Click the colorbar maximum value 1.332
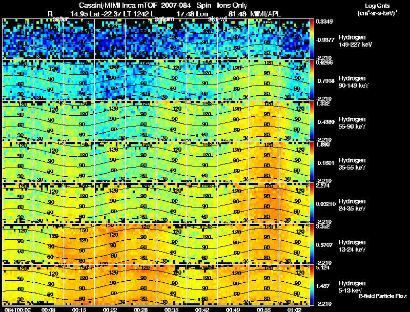The image size is (410, 312). pyautogui.click(x=323, y=103)
